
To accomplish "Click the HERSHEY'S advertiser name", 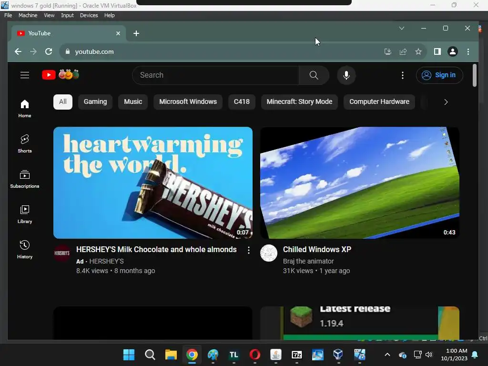I will click(x=106, y=261).
